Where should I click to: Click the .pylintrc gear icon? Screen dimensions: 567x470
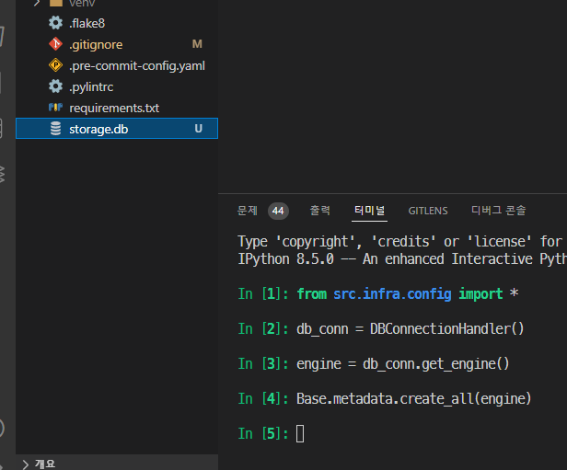click(55, 86)
